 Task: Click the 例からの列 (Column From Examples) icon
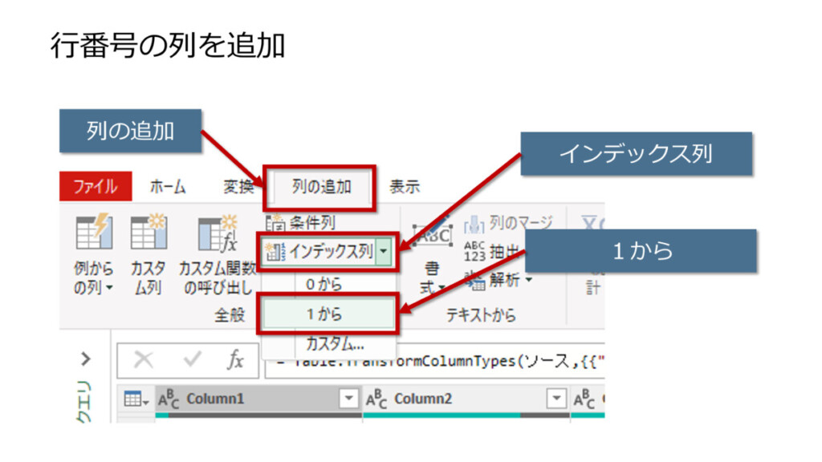[x=94, y=234]
